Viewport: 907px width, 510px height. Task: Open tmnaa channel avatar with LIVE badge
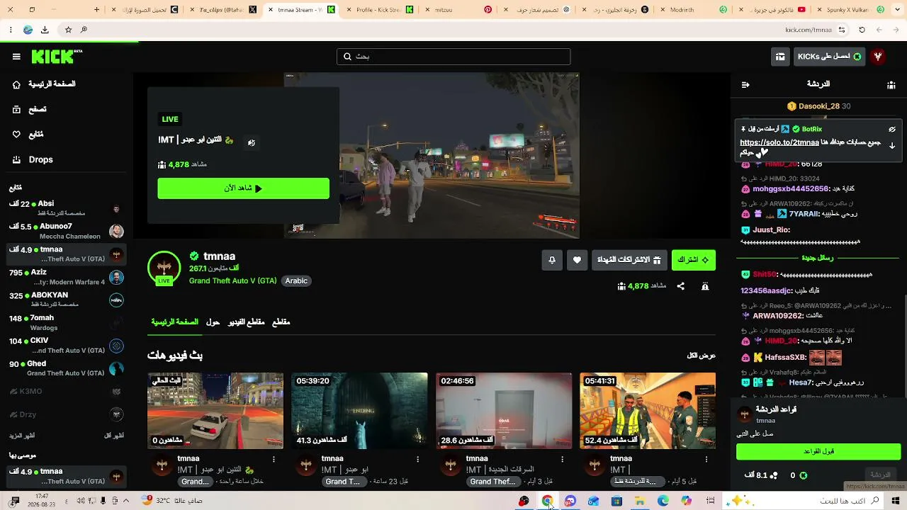point(164,268)
